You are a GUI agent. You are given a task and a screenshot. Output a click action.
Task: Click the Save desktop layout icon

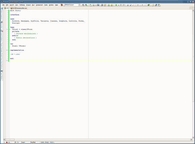point(83,5)
